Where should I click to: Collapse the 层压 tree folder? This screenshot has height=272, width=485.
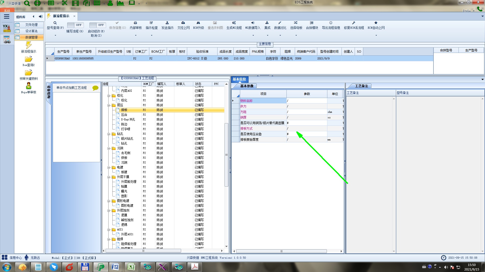(109, 105)
